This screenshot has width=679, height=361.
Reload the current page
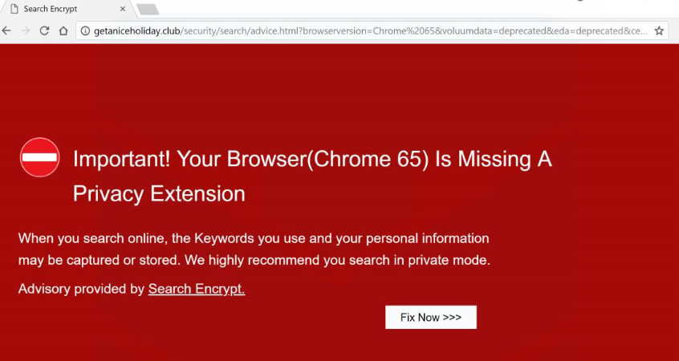(x=44, y=30)
